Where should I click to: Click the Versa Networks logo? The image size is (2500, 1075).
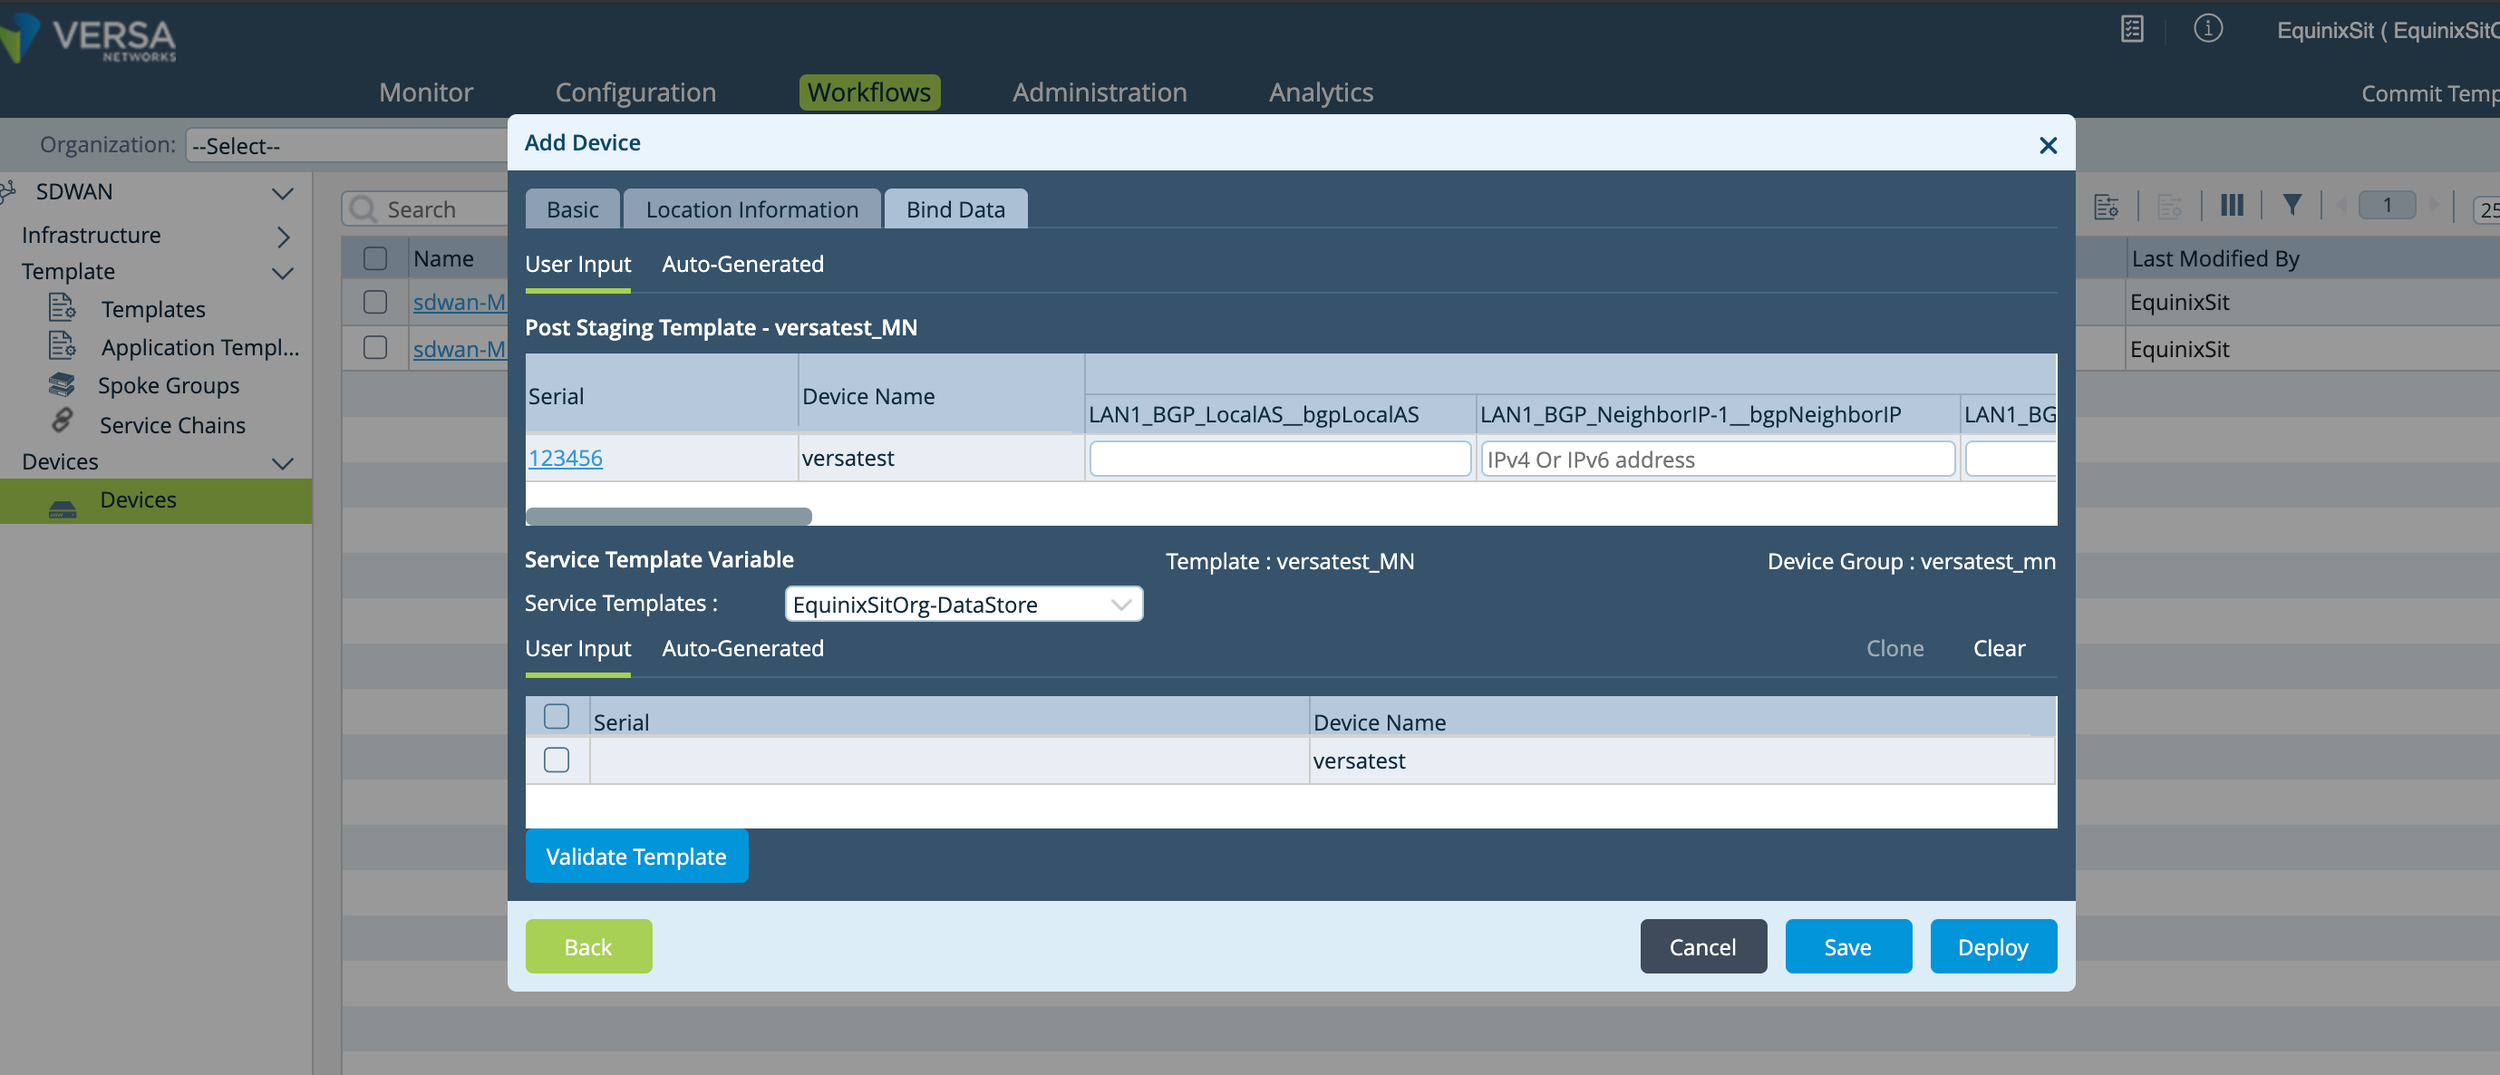click(x=89, y=39)
